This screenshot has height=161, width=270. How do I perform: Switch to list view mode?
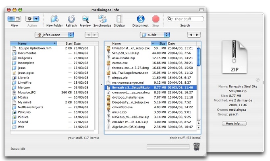coord(11,19)
